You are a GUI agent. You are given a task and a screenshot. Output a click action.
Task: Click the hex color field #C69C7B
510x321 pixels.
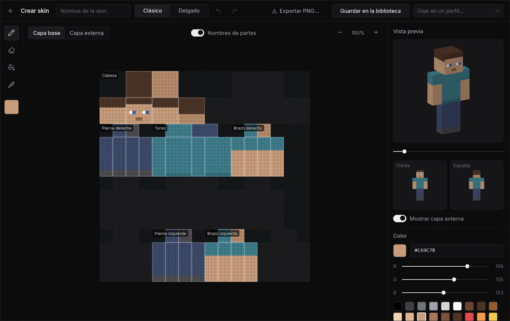pos(457,251)
